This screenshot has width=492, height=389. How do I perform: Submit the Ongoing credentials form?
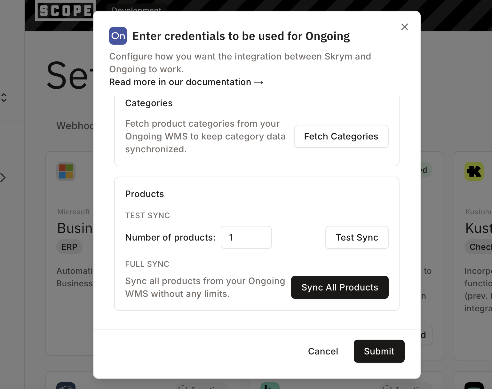(x=379, y=351)
